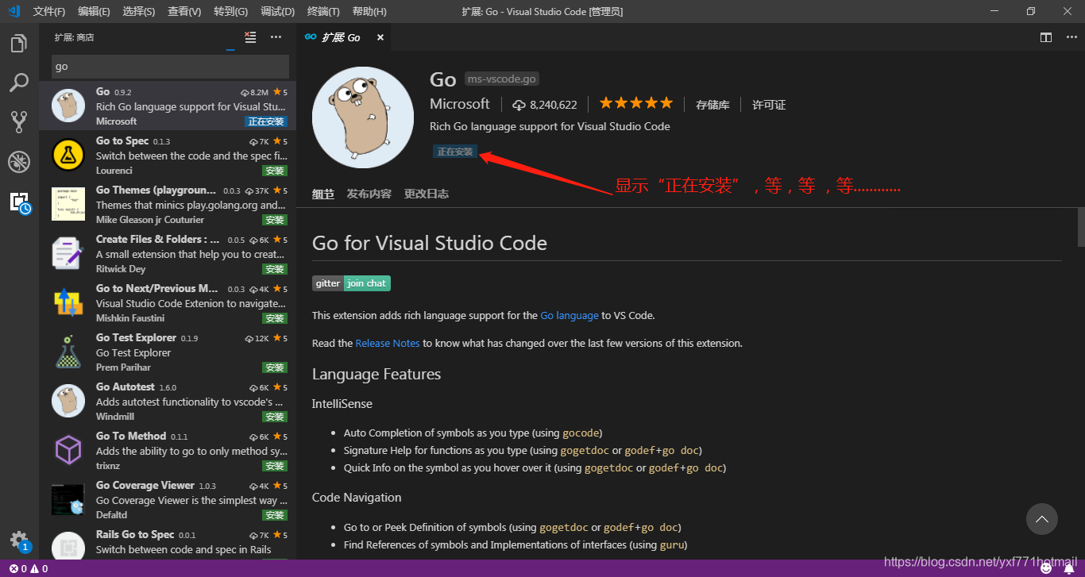Click the Go to Spec extension icon

68,155
